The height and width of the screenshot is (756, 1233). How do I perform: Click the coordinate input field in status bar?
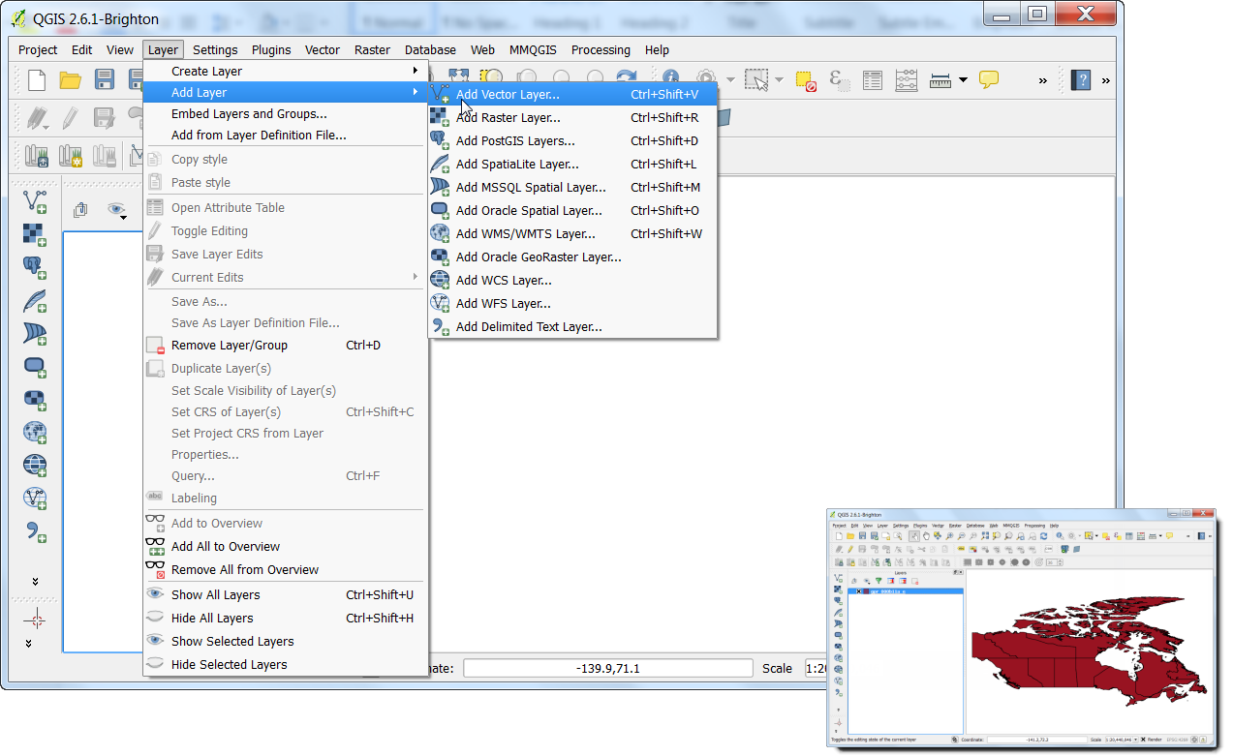(x=607, y=668)
